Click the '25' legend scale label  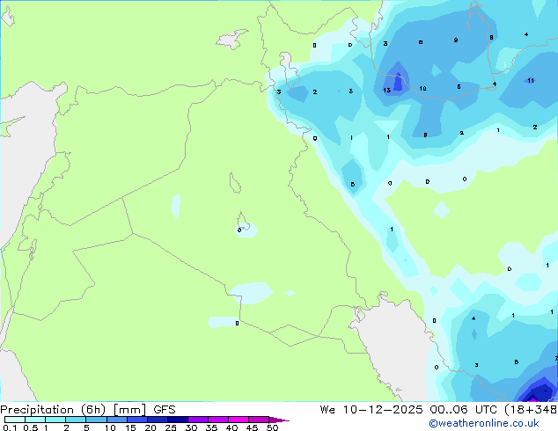[x=171, y=427]
